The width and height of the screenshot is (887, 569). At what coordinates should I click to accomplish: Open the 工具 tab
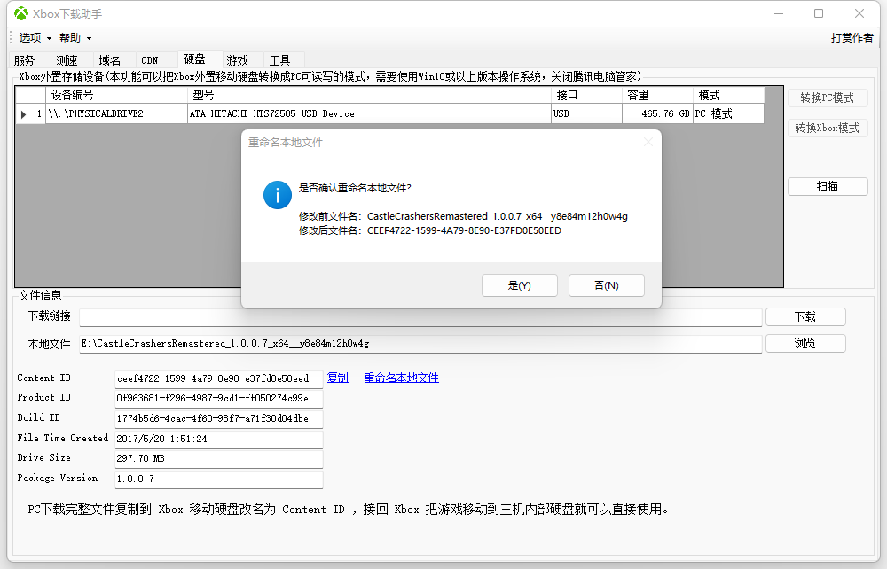pos(282,59)
